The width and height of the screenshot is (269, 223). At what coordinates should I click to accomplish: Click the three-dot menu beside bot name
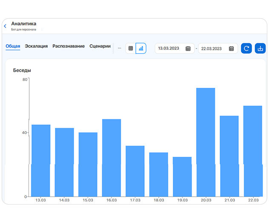[x=42, y=29]
